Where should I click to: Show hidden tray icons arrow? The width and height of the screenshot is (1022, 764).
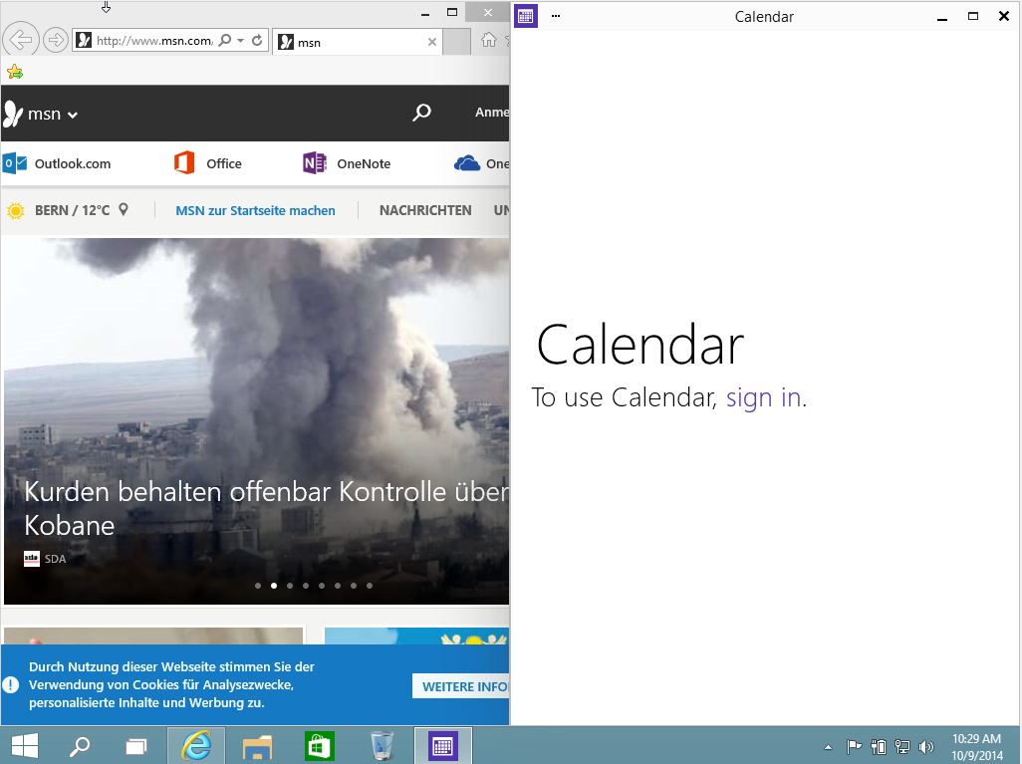[828, 747]
